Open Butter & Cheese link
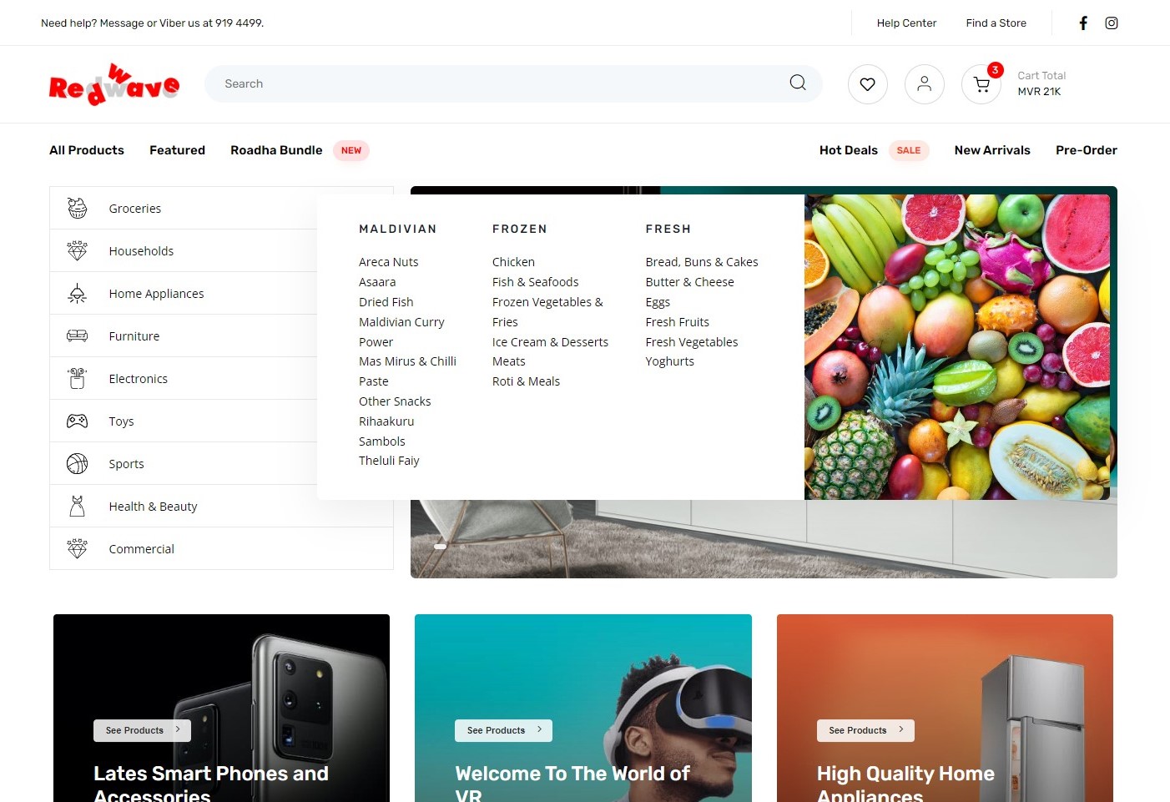The height and width of the screenshot is (802, 1170). 689,282
